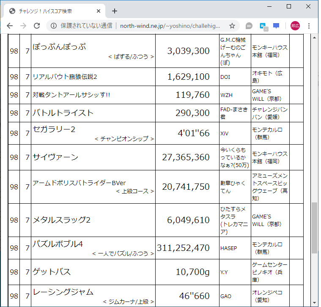The height and width of the screenshot is (307, 321).
Task: Click the scrollbar up arrow
Action: point(314,38)
